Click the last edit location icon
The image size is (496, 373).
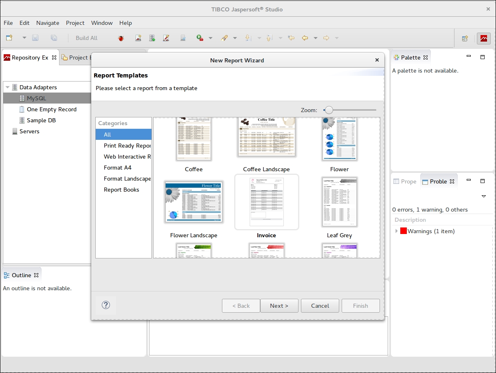point(291,38)
